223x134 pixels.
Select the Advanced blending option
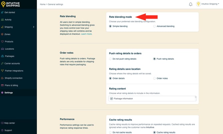[154, 26]
